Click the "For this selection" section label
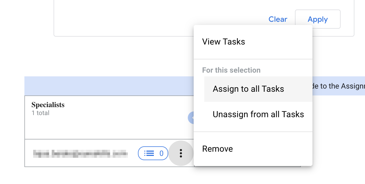Image resolution: width=365 pixels, height=184 pixels. pos(231,70)
